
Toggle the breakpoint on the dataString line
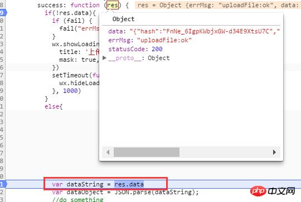tap(3, 184)
